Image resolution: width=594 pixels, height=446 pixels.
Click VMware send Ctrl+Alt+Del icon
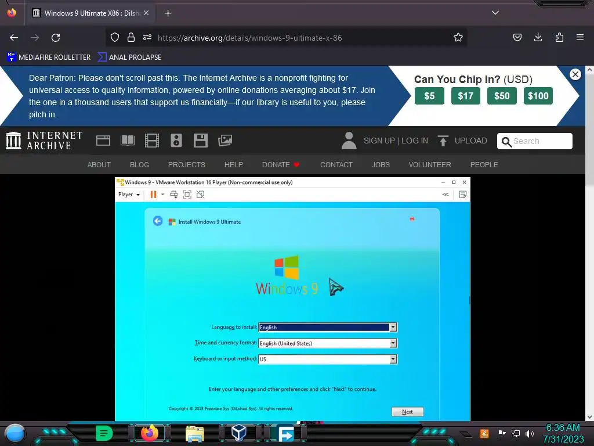coord(174,195)
